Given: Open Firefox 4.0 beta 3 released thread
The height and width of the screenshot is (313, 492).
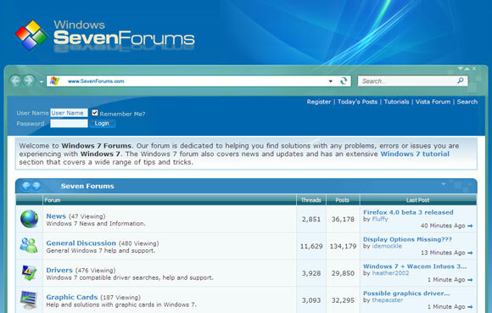Looking at the screenshot, I should point(408,212).
